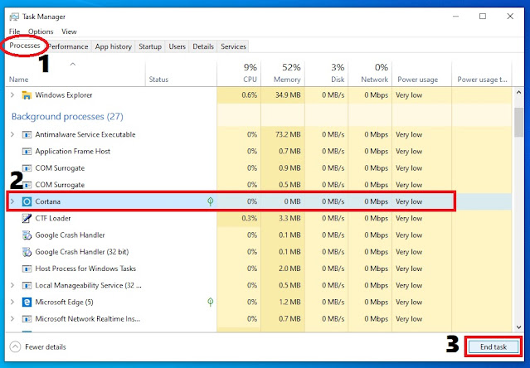Switch to the App history tab
The image size is (530, 368).
[114, 46]
